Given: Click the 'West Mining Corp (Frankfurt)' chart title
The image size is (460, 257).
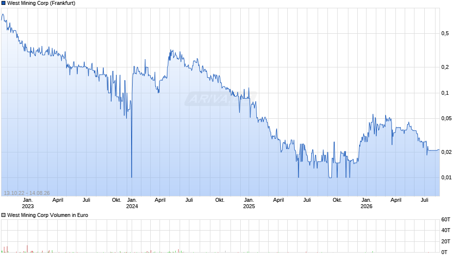Looking at the screenshot, I should click(41, 3).
